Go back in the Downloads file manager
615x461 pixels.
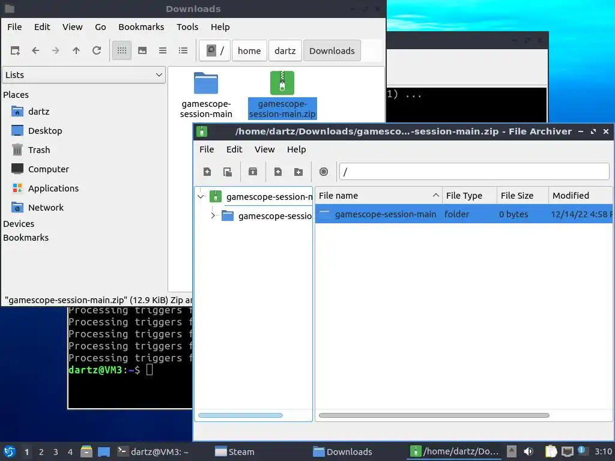pyautogui.click(x=35, y=50)
